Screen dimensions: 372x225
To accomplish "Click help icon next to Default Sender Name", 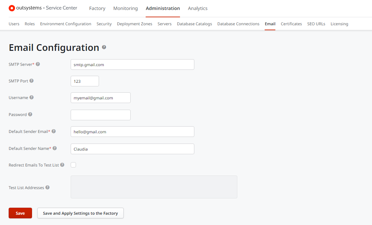I will 55,148.
